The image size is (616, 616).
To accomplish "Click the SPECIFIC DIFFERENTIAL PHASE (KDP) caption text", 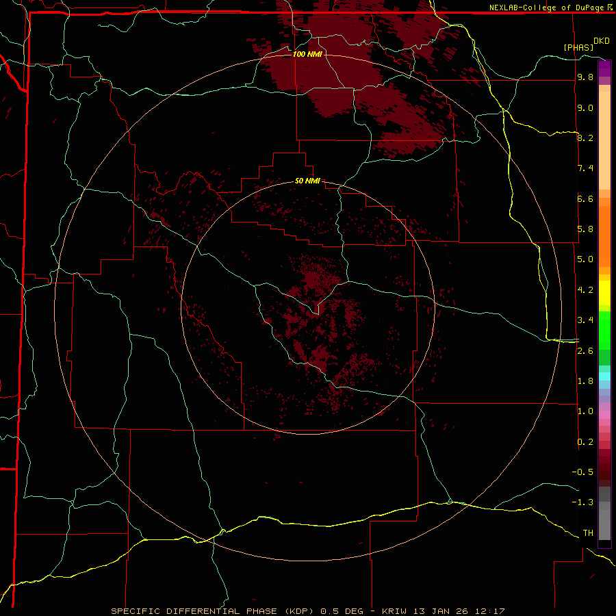I will tap(213, 611).
